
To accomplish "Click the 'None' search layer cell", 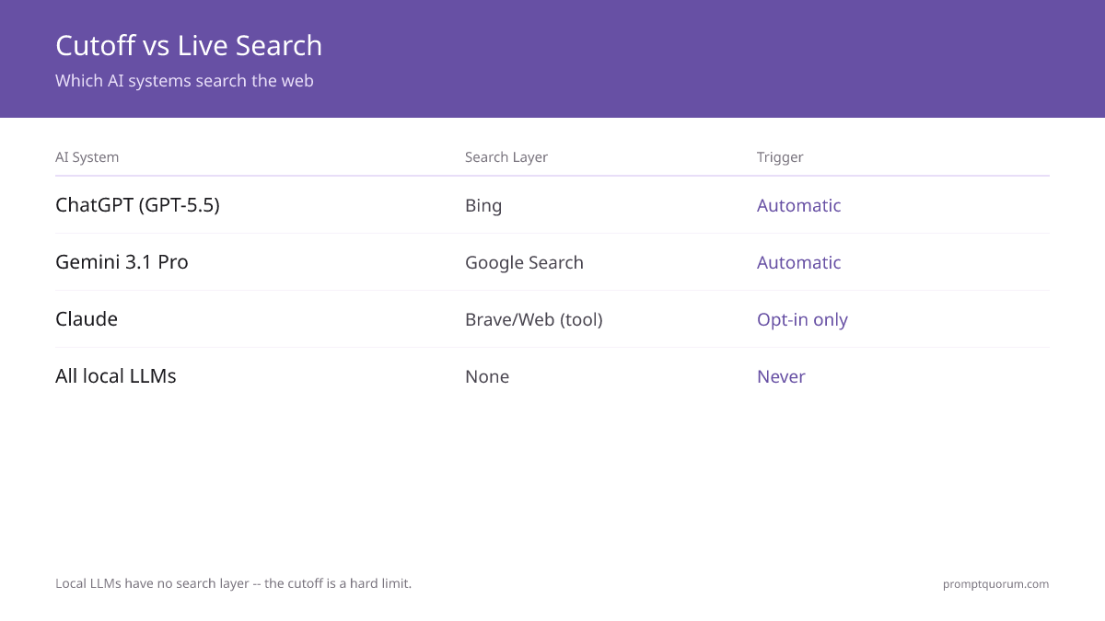I will coord(487,376).
